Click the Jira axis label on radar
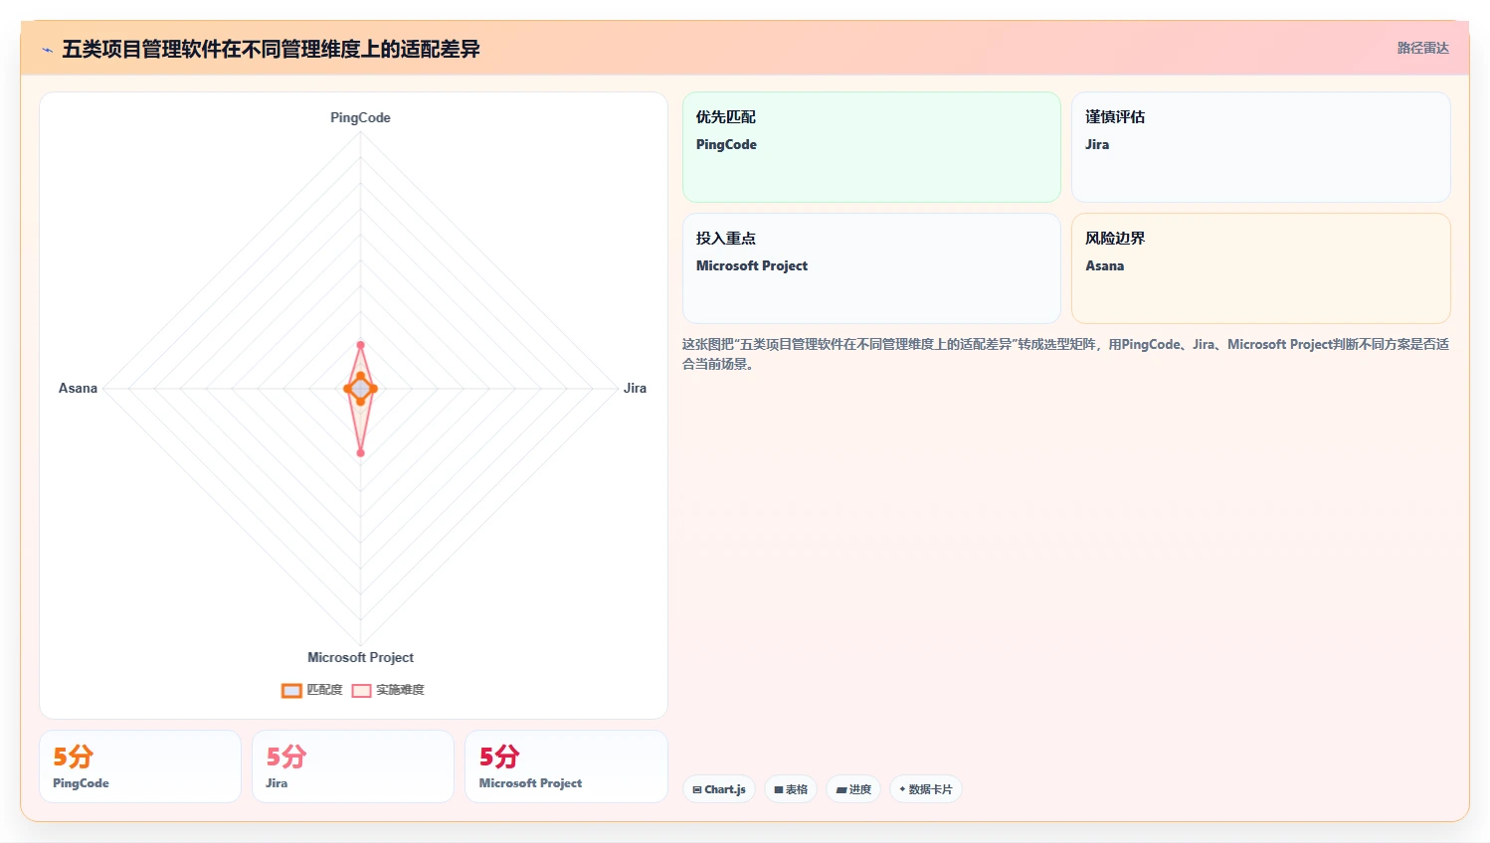This screenshot has height=843, width=1490. (x=635, y=389)
